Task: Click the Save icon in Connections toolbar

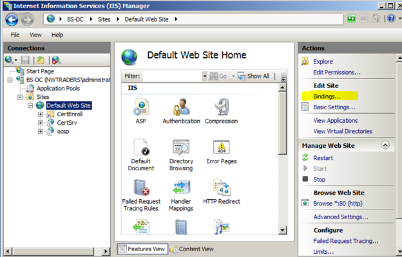Action: coord(25,60)
